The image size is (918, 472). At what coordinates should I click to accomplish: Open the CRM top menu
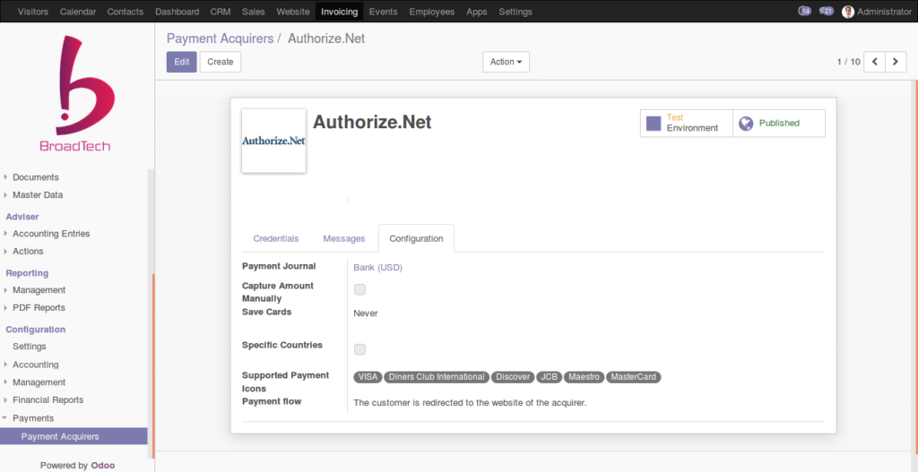(221, 12)
